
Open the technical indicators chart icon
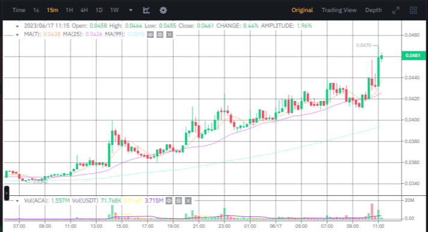point(146,10)
